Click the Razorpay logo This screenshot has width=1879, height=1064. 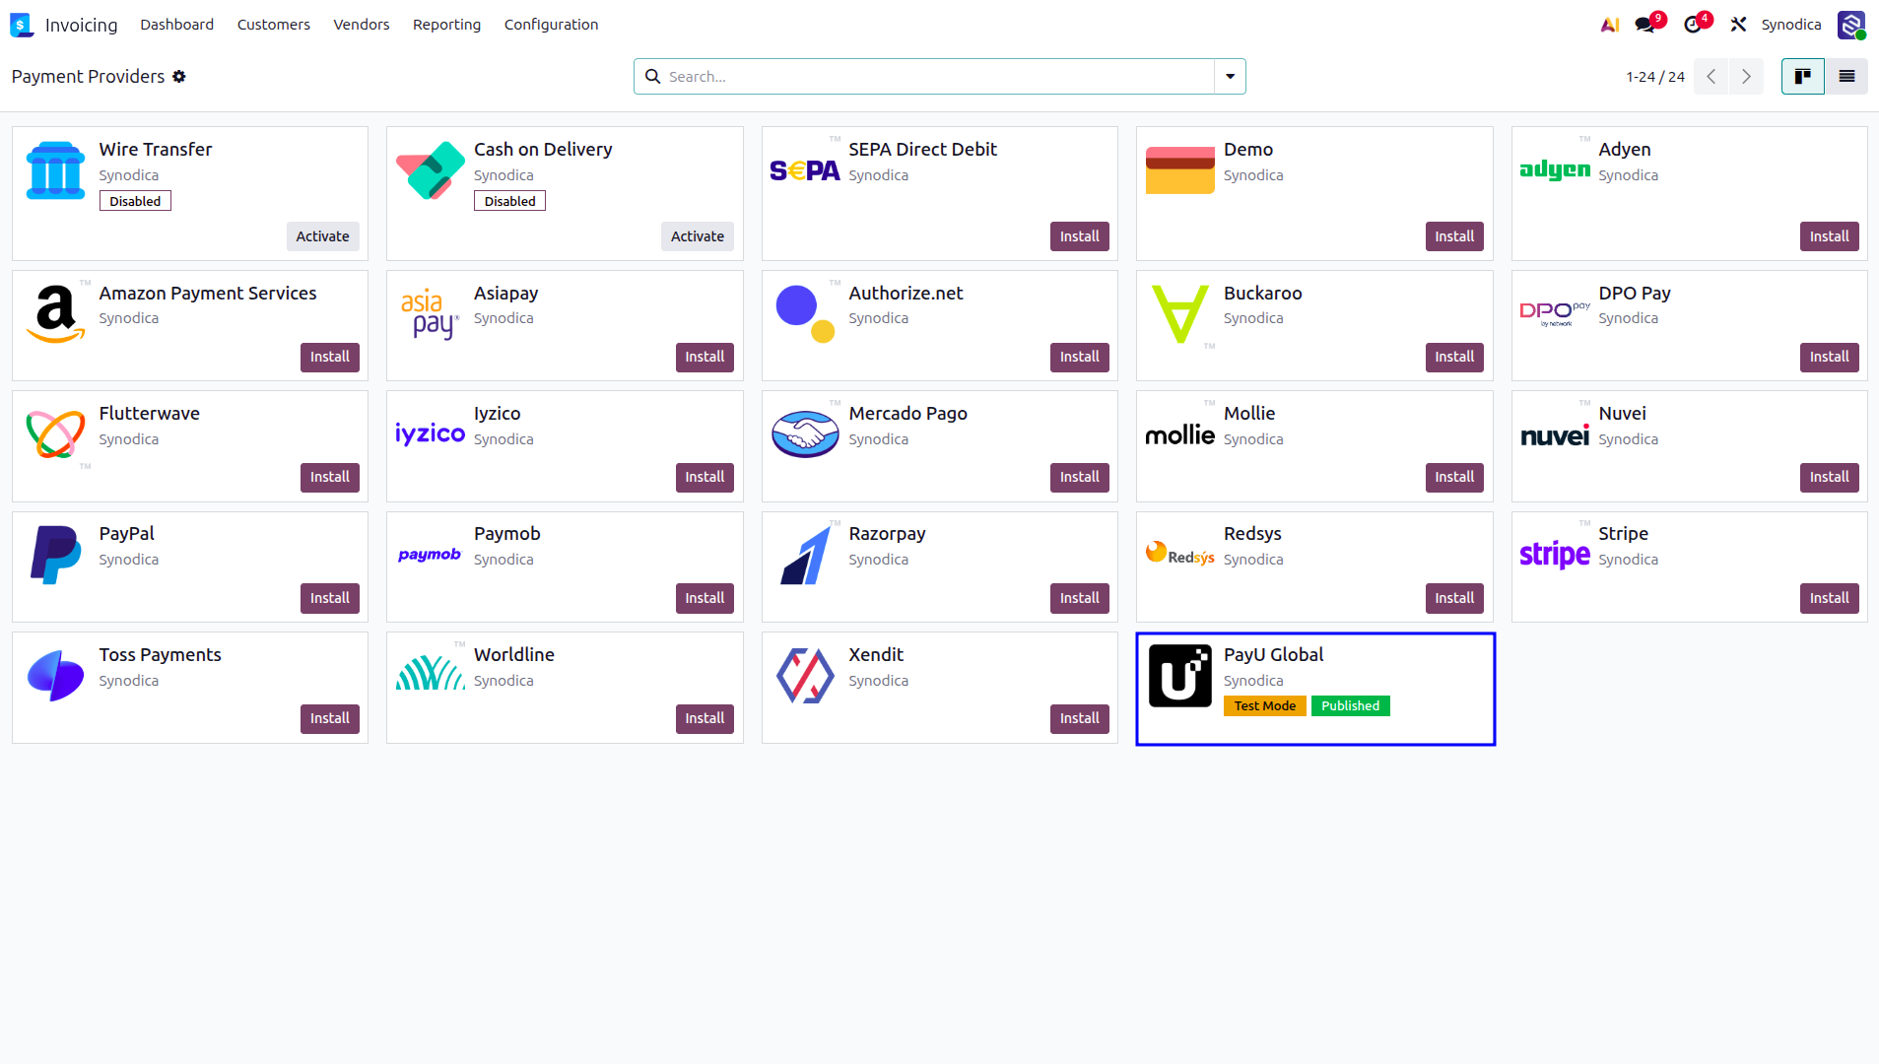click(x=805, y=555)
